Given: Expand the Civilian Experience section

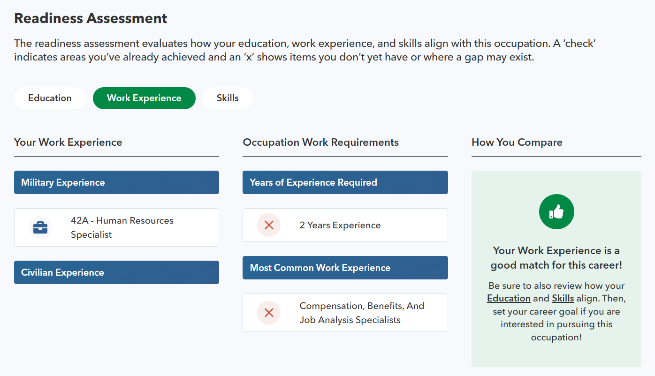Looking at the screenshot, I should pyautogui.click(x=116, y=272).
